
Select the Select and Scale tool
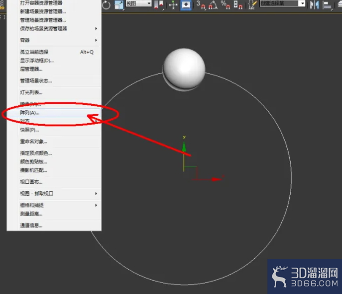119,5
